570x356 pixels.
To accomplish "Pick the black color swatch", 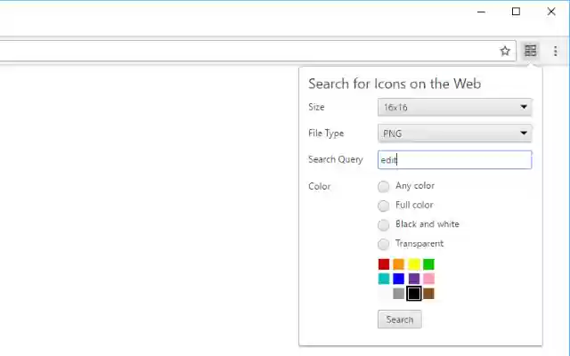I will tap(413, 294).
